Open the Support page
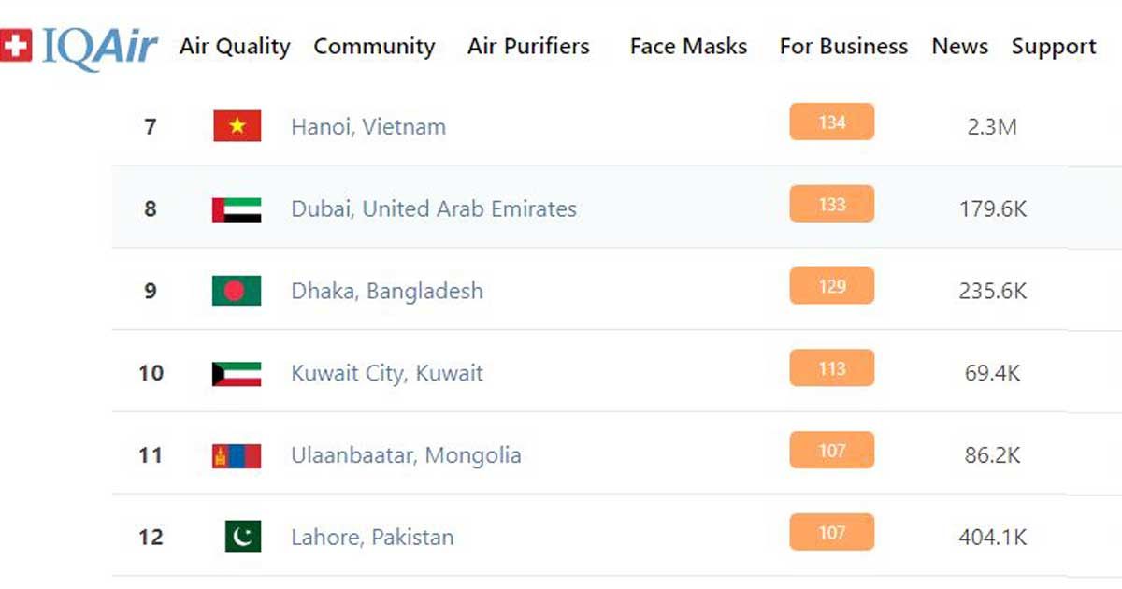This screenshot has height=589, width=1122. click(1054, 47)
